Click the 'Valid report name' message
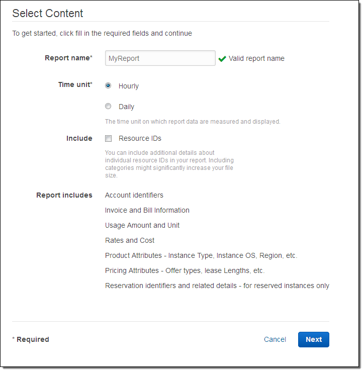364x372 pixels. pos(256,58)
